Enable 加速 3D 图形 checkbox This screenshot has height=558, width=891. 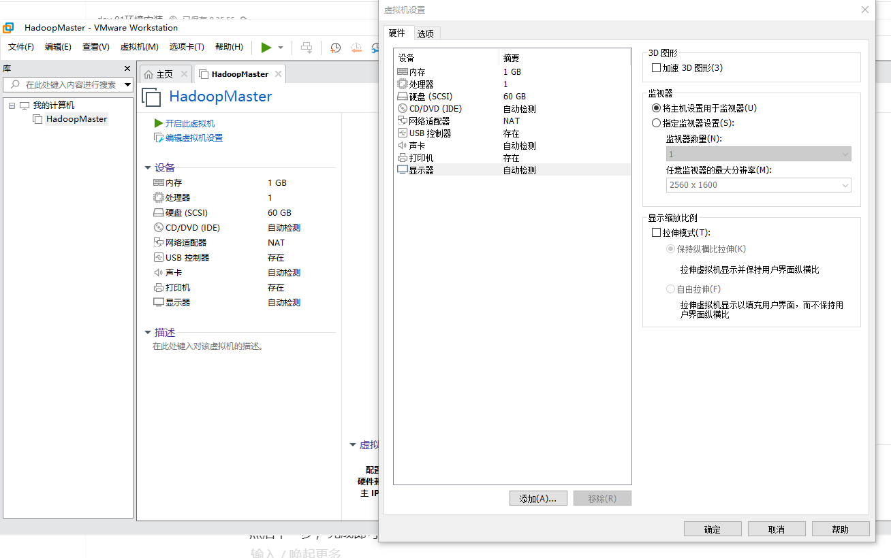click(x=657, y=68)
